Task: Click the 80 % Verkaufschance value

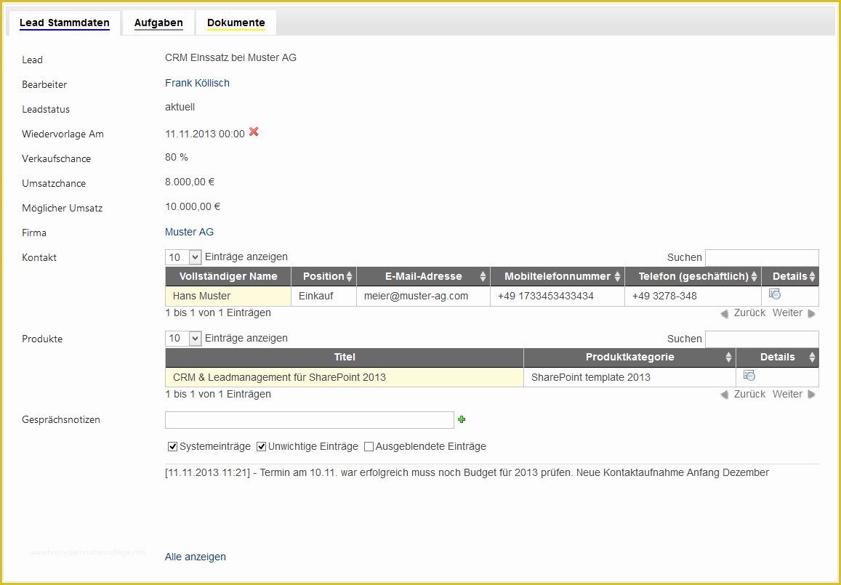Action: pos(177,157)
